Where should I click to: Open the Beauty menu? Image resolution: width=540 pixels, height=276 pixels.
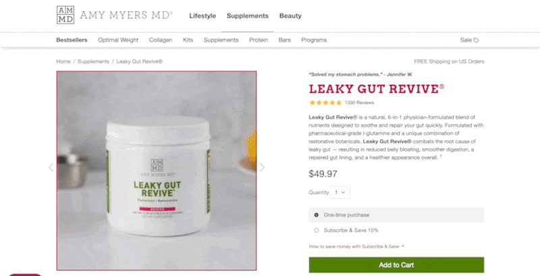[290, 15]
